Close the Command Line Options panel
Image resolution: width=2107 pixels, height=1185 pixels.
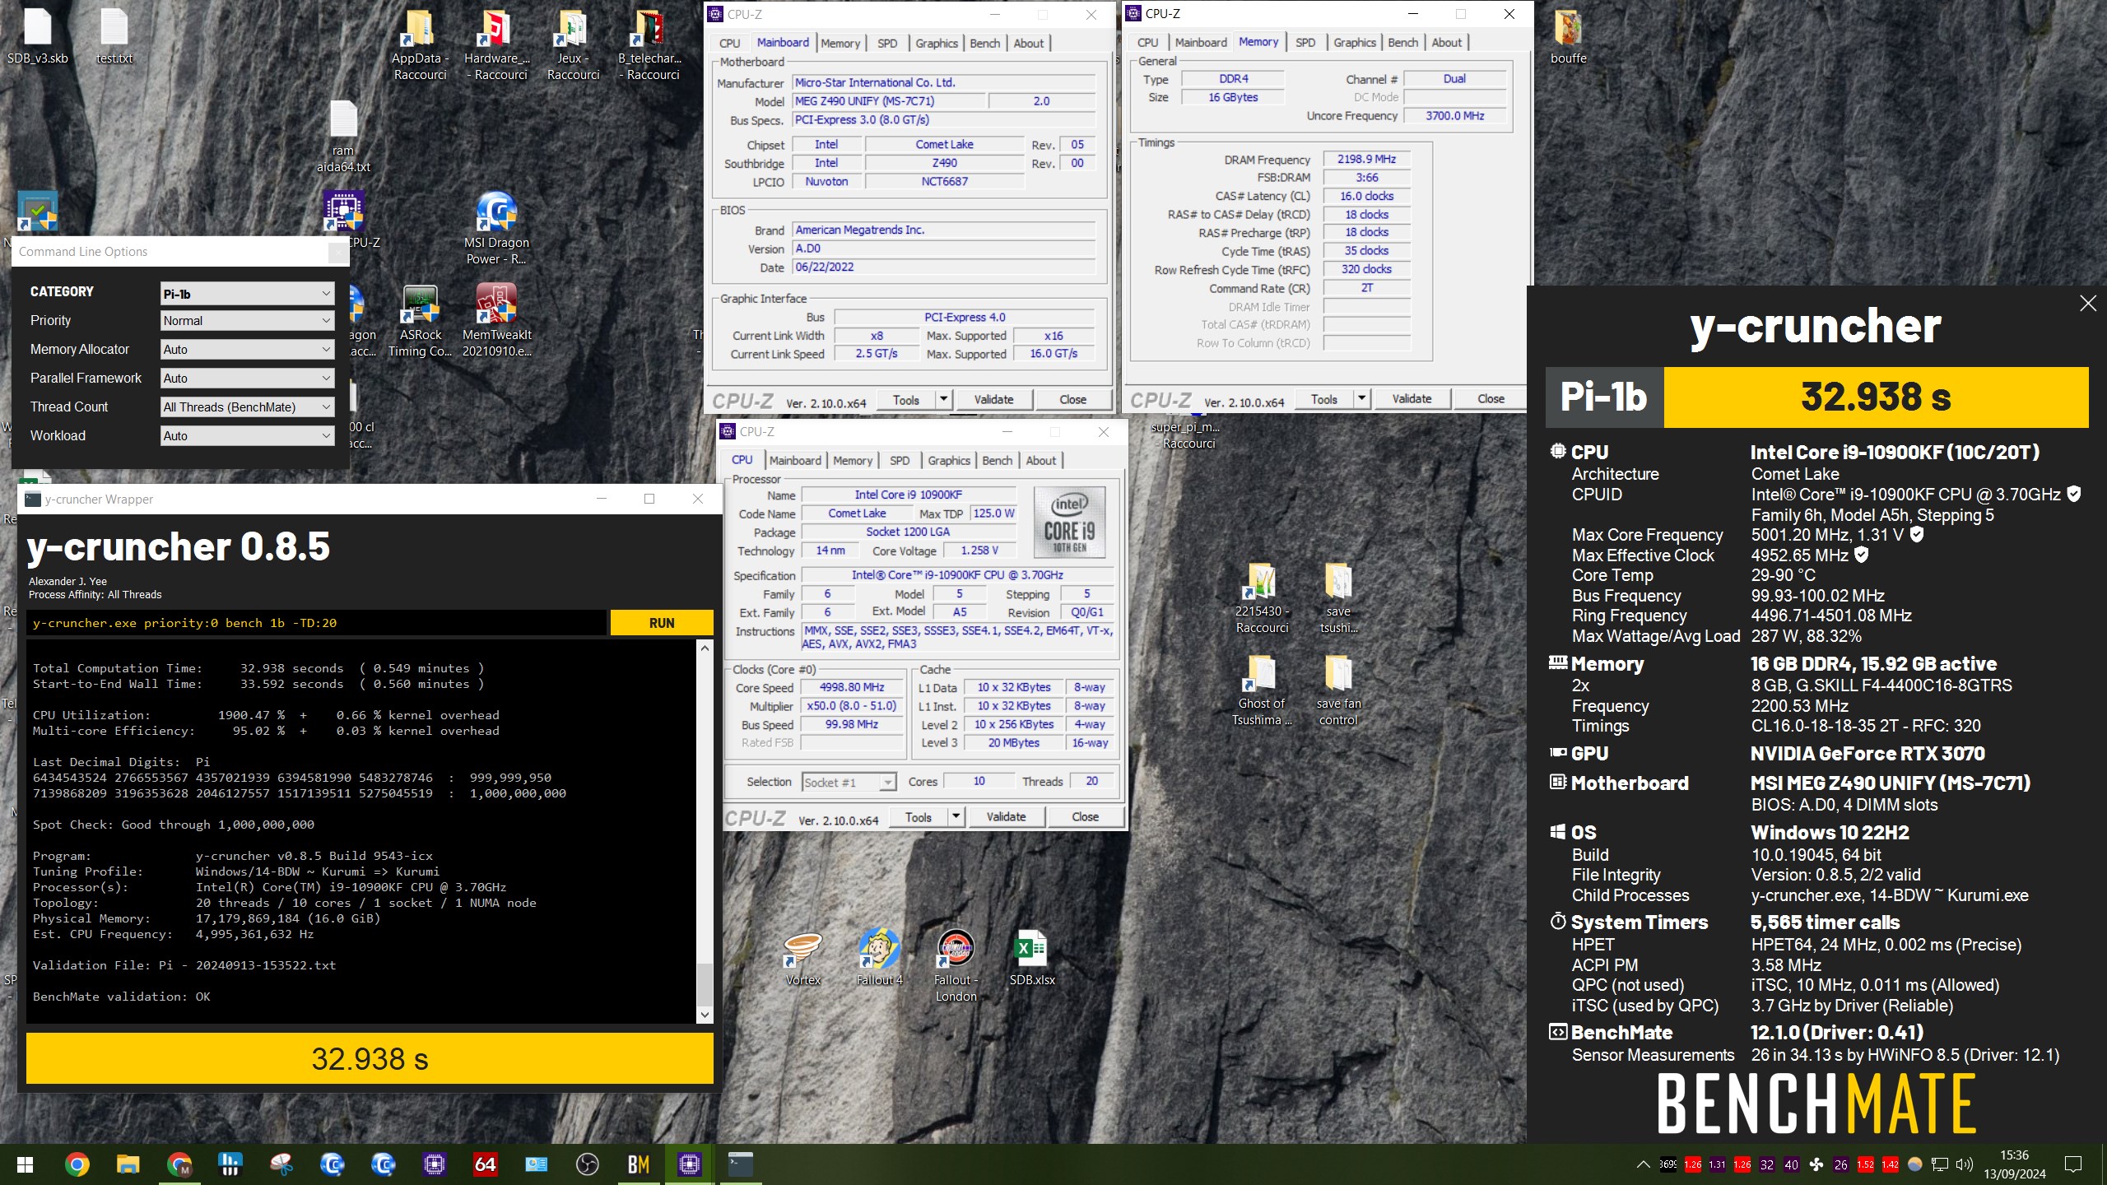[337, 253]
